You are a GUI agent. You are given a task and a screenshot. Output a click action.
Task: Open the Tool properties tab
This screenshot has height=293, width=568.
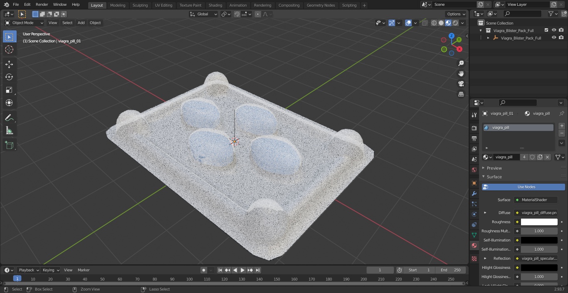474,115
